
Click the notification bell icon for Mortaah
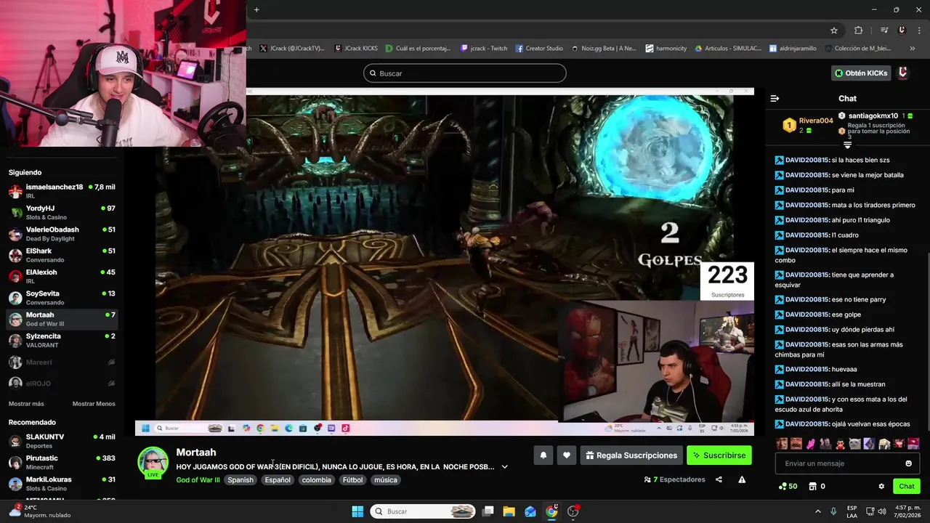543,455
